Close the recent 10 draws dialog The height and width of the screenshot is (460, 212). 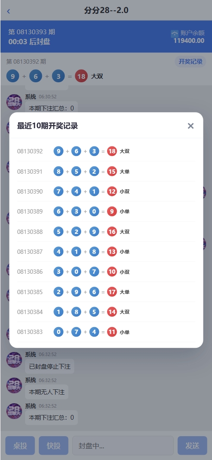tap(191, 126)
